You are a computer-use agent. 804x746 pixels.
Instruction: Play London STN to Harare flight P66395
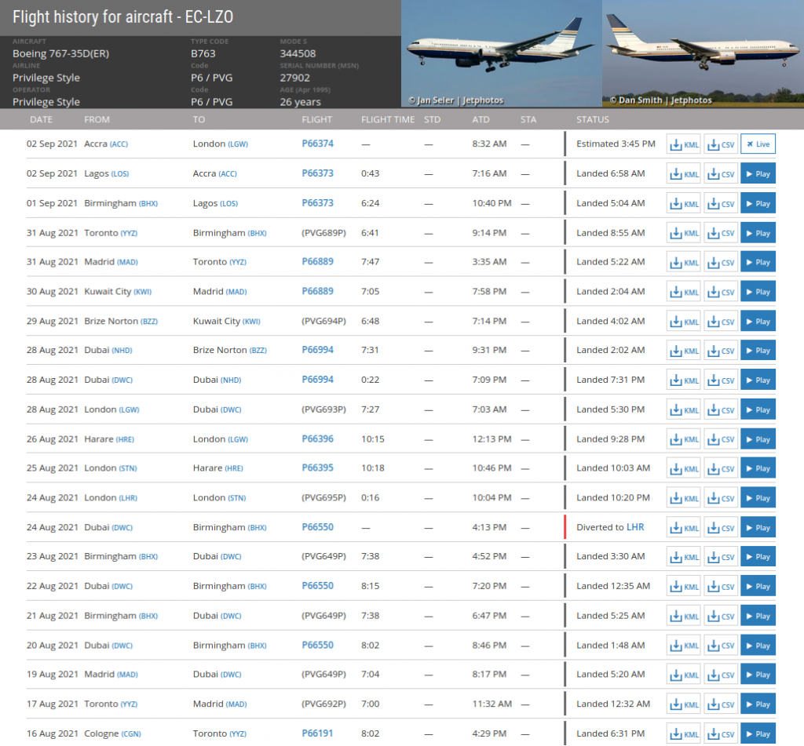[758, 468]
